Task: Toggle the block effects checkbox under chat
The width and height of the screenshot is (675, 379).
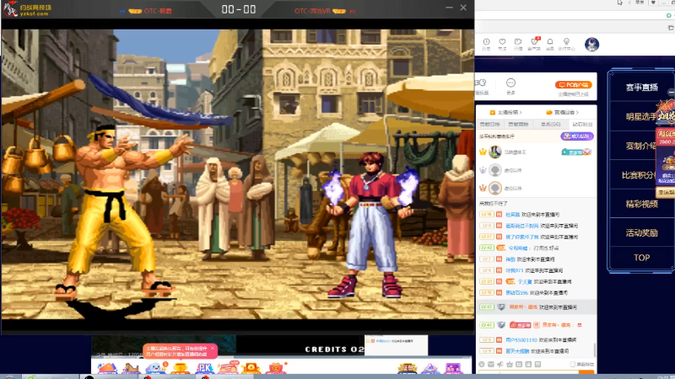Action: click(x=573, y=365)
